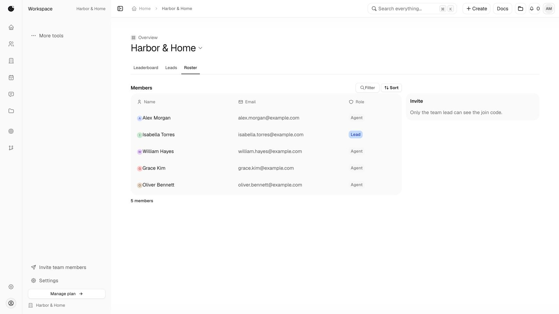Select Isabella Torres member name

tap(158, 135)
